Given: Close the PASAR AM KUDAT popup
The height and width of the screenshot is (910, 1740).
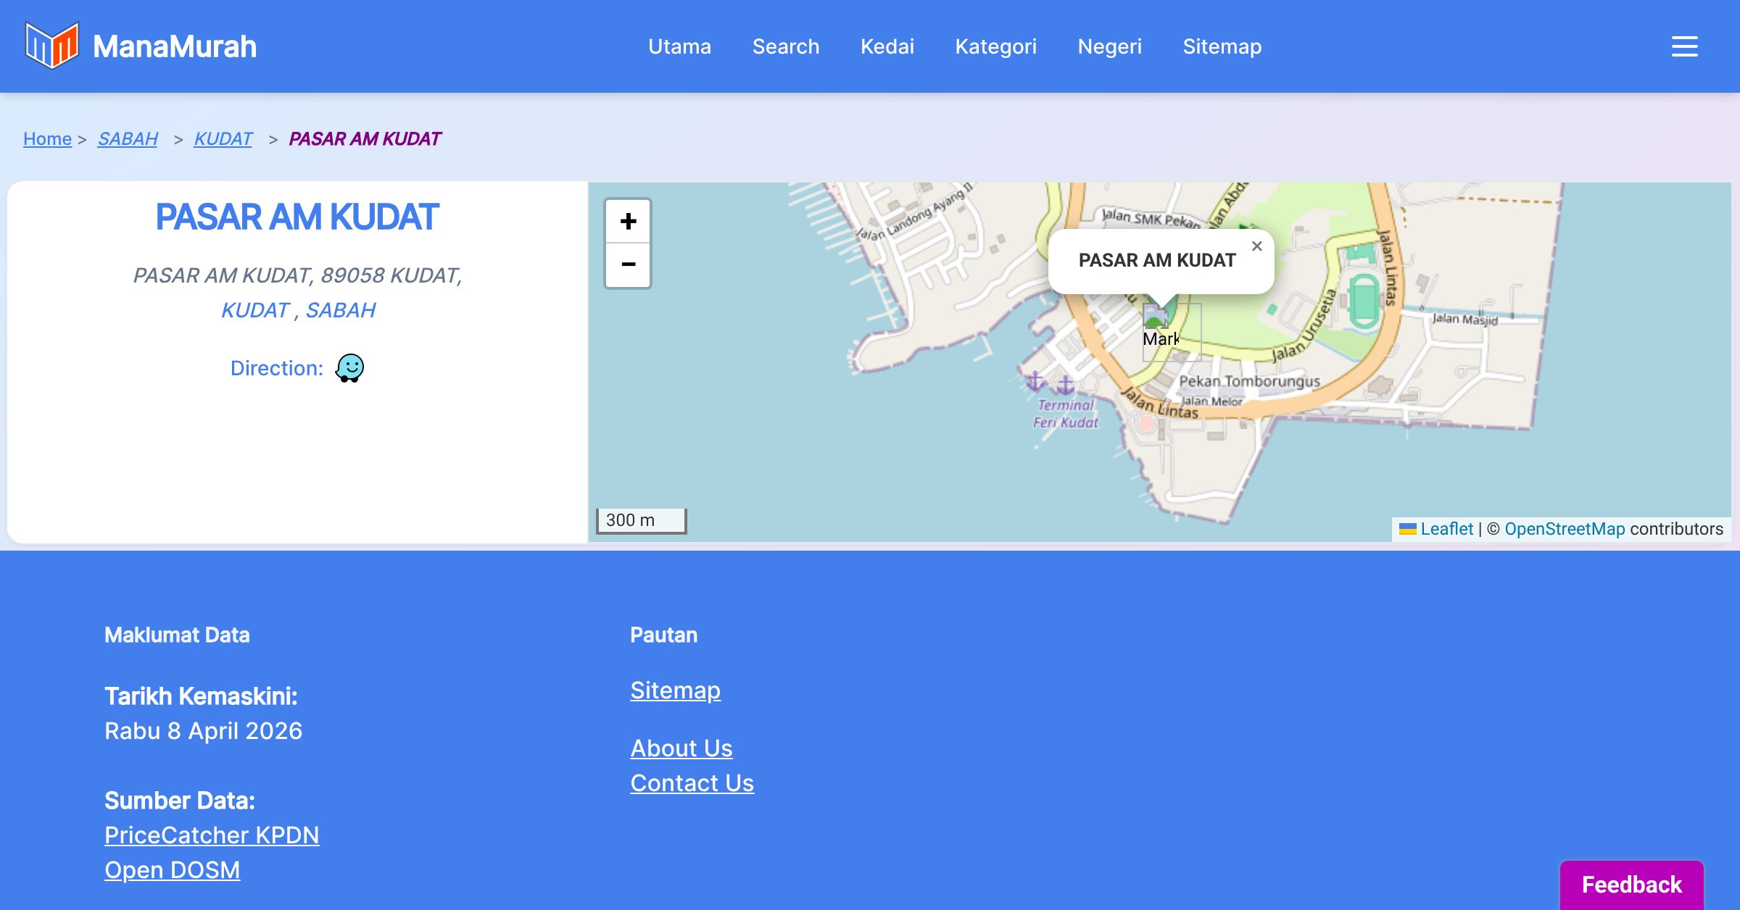Looking at the screenshot, I should click(1256, 246).
